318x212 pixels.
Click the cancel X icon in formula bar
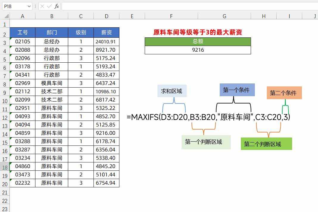click(43, 6)
